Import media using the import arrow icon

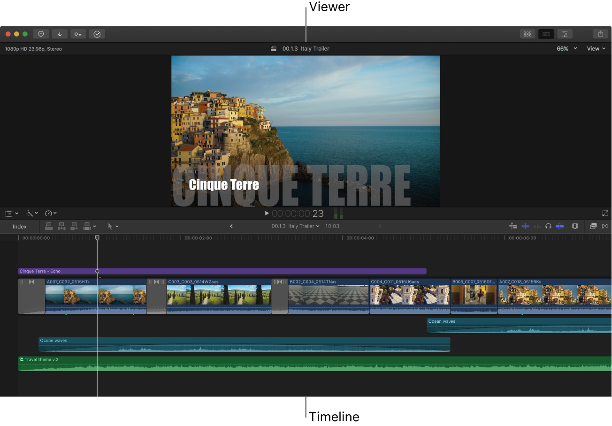(x=60, y=34)
